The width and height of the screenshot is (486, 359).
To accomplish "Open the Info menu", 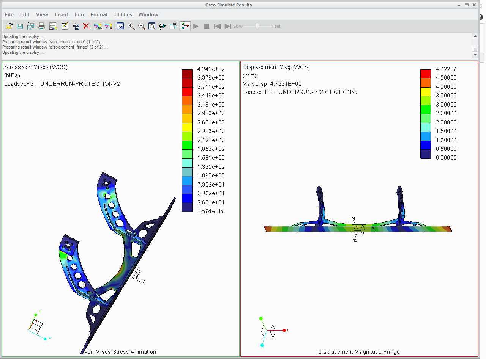I will (x=79, y=14).
